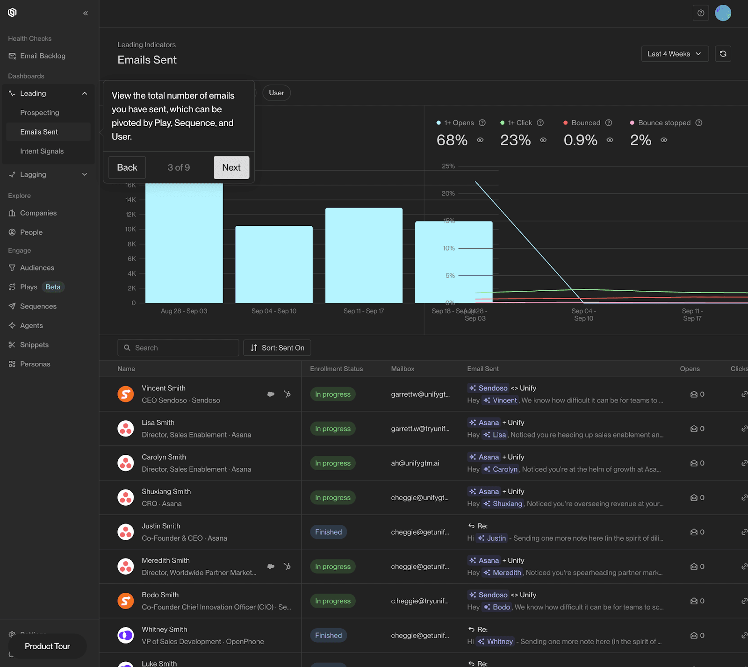Click the Asana logo beside Carolyn Smith

126,463
